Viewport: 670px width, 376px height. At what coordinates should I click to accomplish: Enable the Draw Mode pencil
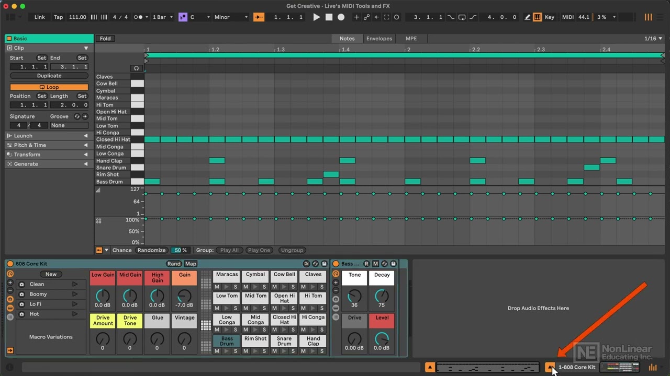click(x=528, y=17)
